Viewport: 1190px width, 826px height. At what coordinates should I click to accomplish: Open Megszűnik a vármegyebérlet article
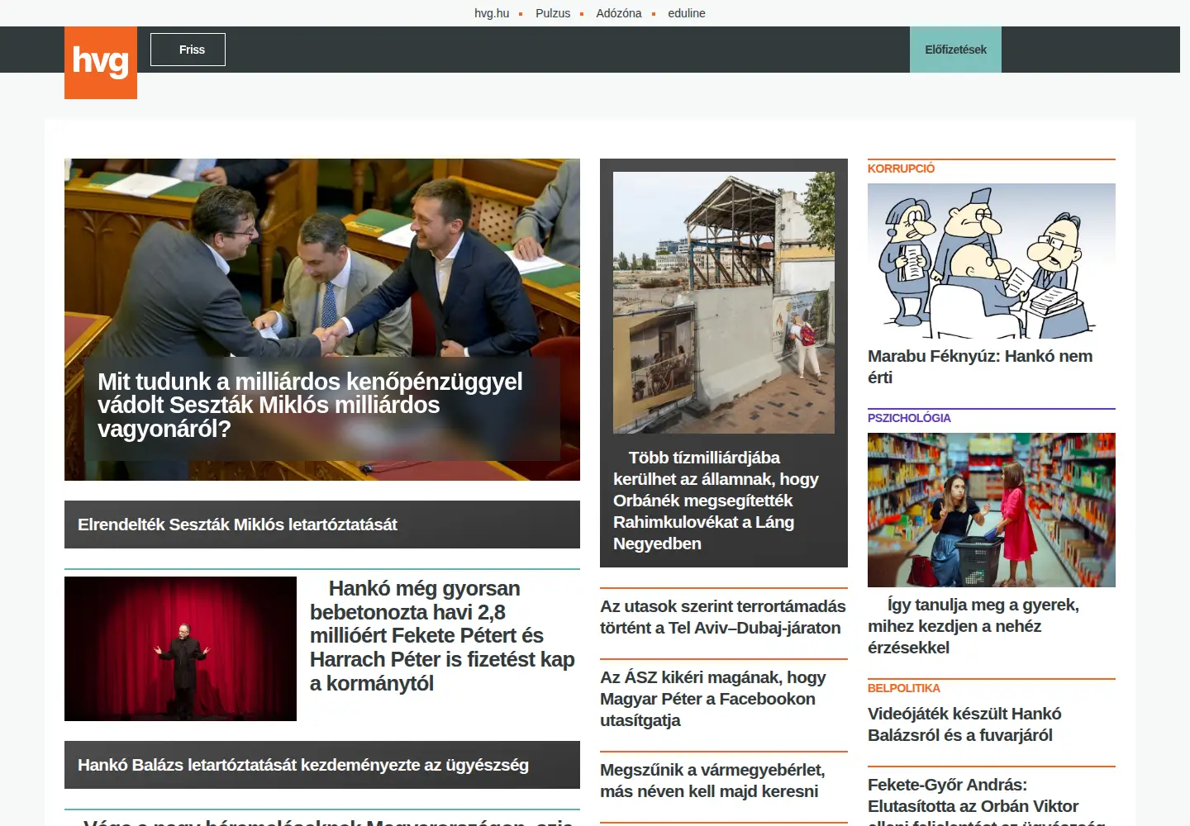712,781
